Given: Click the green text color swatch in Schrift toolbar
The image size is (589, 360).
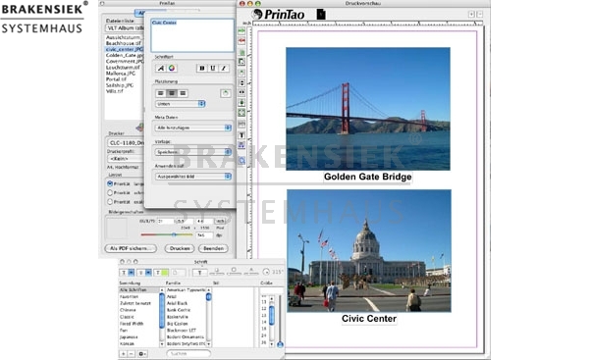Looking at the screenshot, I should point(165,272).
